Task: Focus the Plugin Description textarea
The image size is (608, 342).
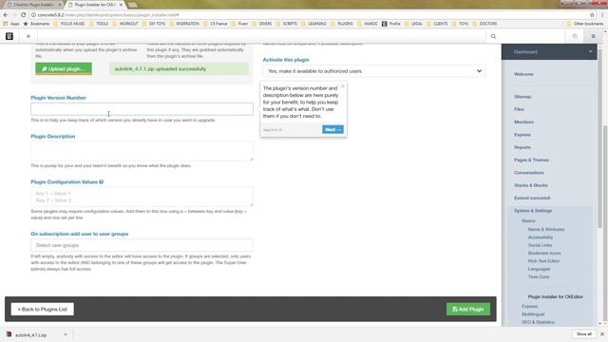Action: point(142,151)
